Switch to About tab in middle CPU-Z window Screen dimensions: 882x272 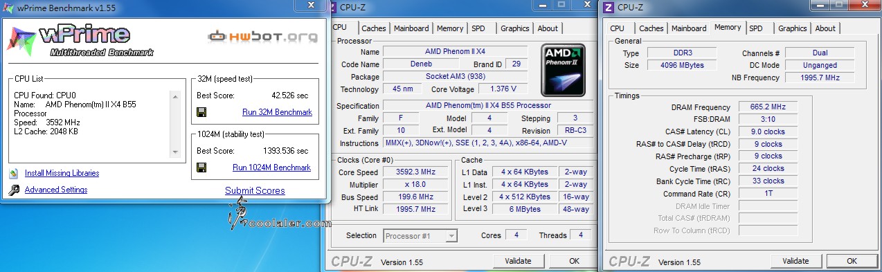(x=548, y=28)
